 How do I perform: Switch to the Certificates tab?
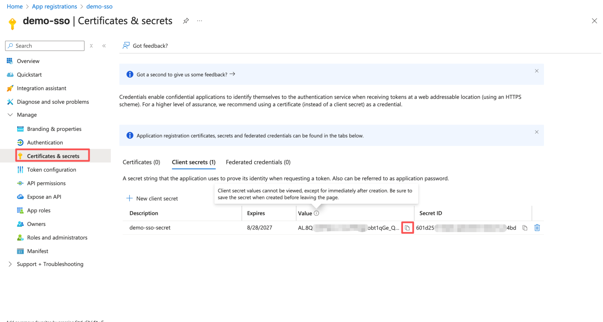point(141,162)
